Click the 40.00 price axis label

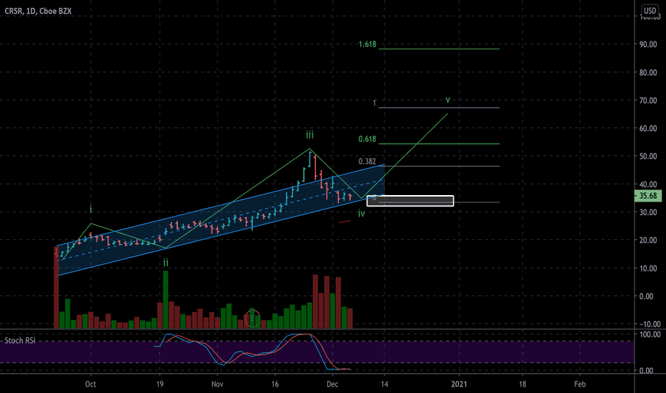(648, 184)
